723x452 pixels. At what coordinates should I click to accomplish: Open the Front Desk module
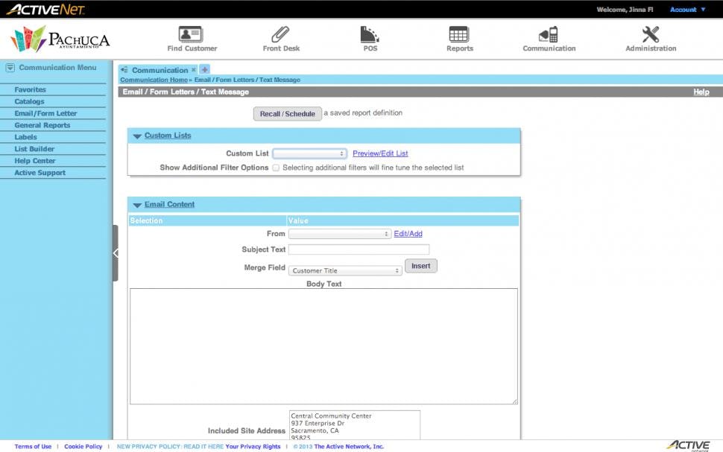280,37
